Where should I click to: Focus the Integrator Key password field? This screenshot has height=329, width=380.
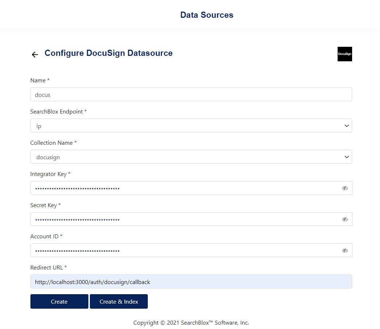tap(191, 188)
